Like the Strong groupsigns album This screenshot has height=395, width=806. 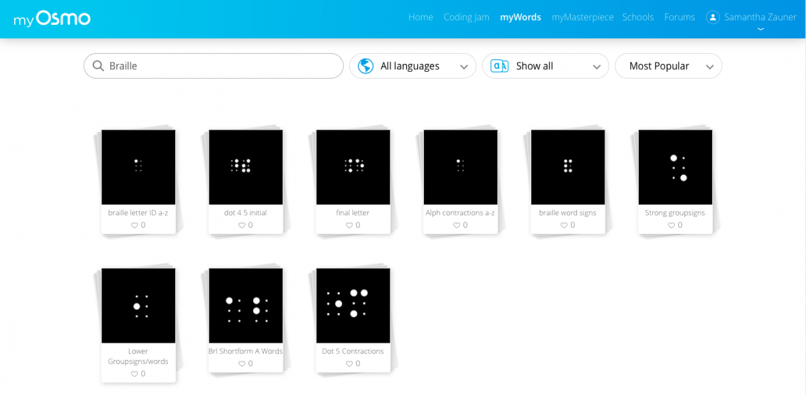point(671,226)
